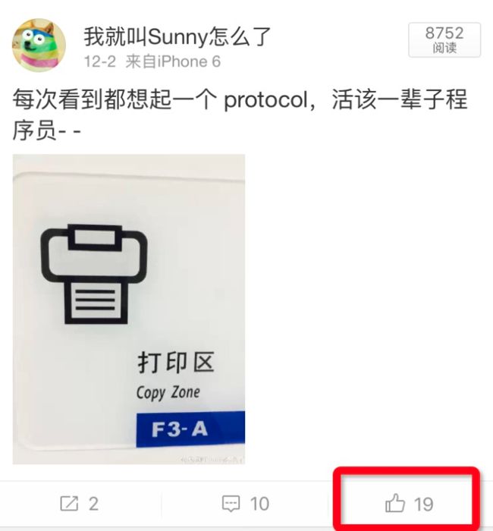Screen dimensions: 493x531
Task: Open the printer sign photo attachment
Action: (129, 309)
